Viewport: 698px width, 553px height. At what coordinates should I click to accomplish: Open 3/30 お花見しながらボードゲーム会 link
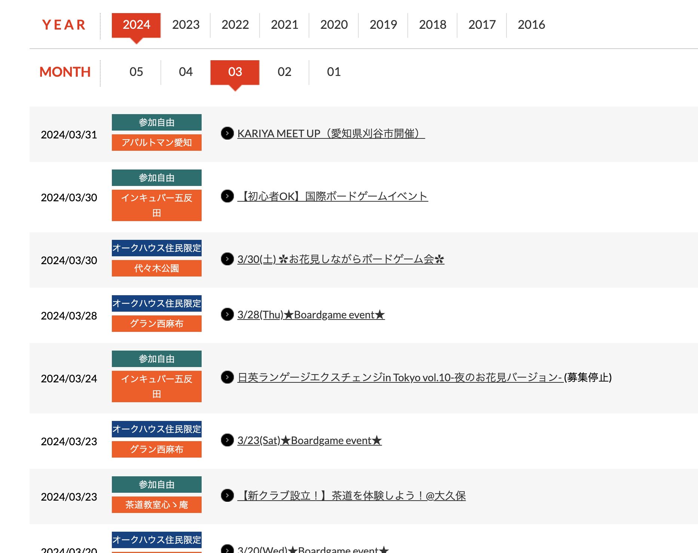pos(341,259)
